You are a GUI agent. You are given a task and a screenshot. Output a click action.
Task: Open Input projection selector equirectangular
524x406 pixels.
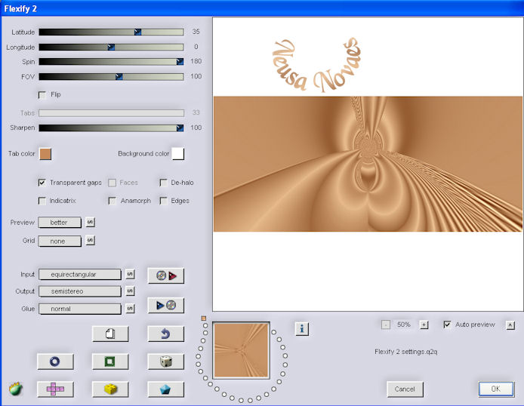click(x=80, y=275)
